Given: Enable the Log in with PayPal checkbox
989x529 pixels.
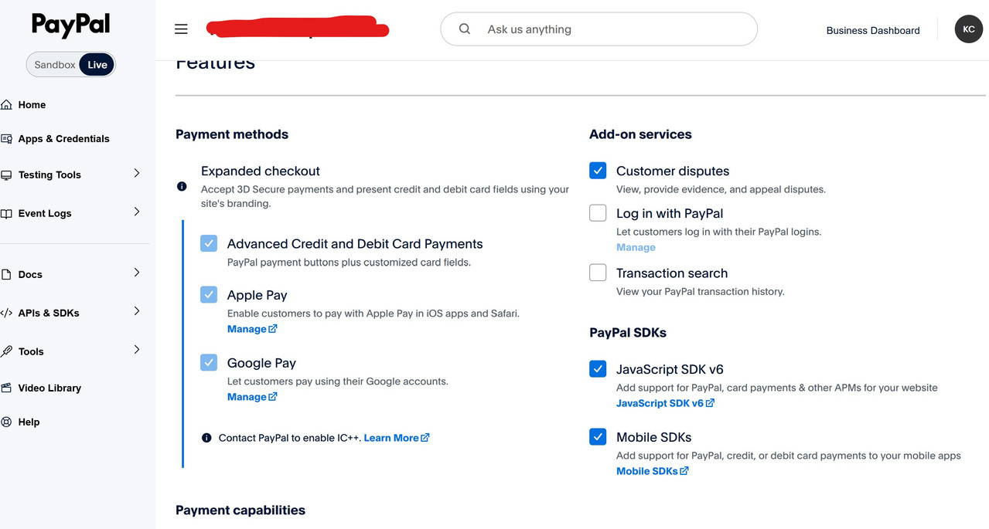Looking at the screenshot, I should 598,213.
